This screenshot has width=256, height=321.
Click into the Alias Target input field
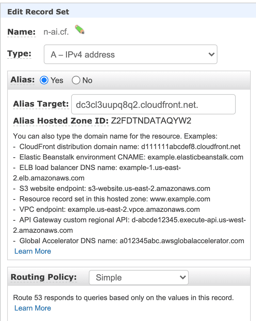tap(153, 104)
